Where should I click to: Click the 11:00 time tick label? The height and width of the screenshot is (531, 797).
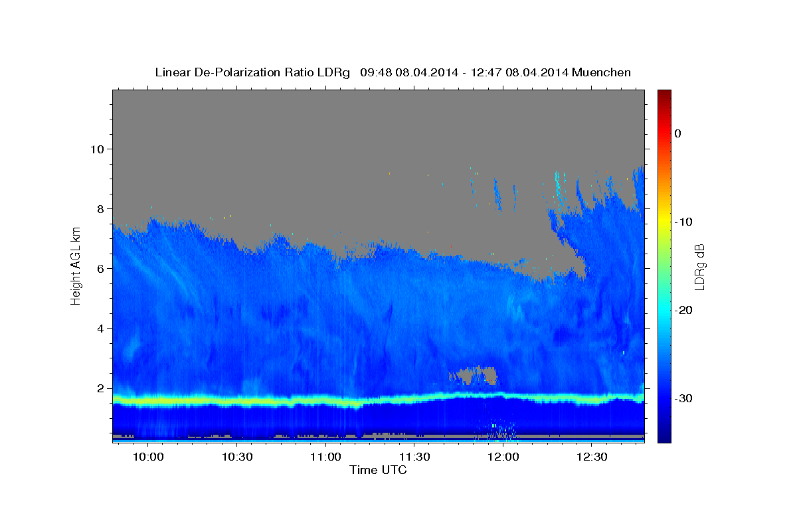[x=325, y=457]
